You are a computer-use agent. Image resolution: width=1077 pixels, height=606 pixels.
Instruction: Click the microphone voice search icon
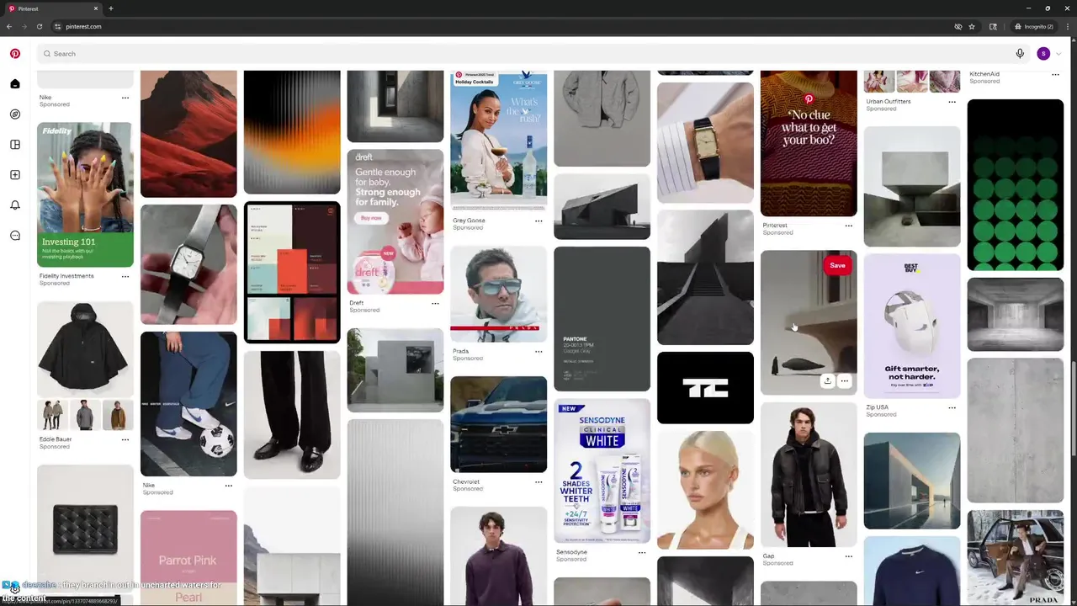pos(1020,54)
